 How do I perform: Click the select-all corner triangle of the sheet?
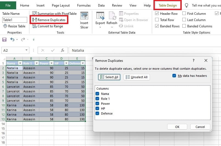pos(4,59)
